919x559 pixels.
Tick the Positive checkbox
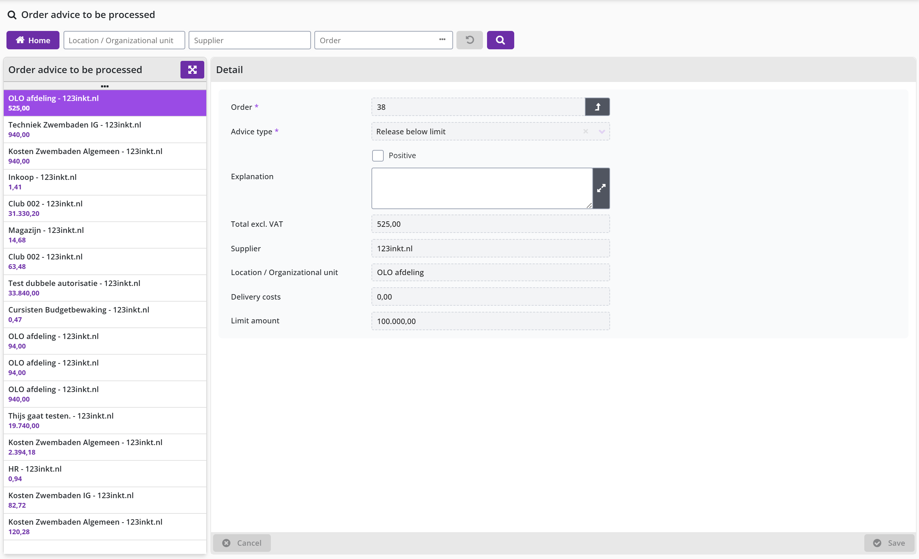point(378,155)
